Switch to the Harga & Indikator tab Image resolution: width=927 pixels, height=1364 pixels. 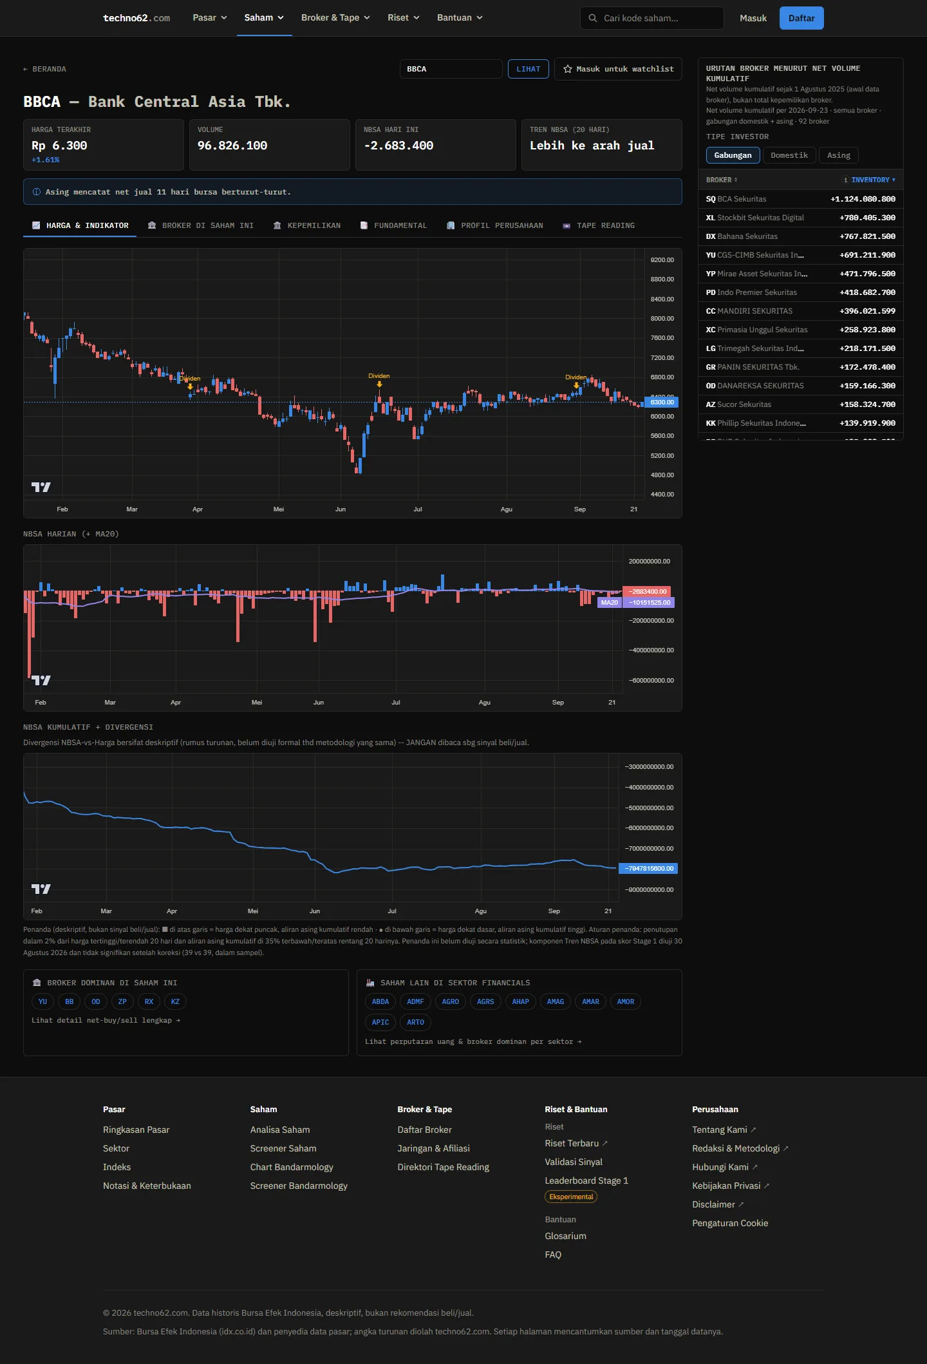point(80,225)
